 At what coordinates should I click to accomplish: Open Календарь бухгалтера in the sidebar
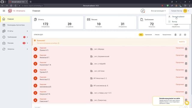pos(15,25)
